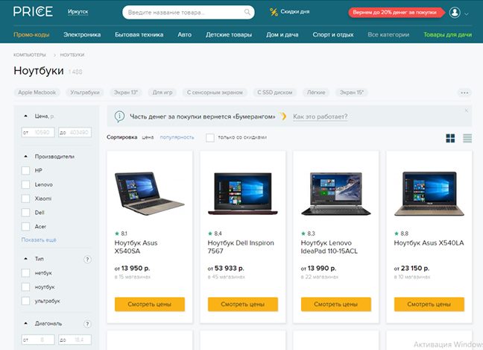Viewport: 483px width, 350px height.
Task: Collapse the Тип filter section
Action: point(26,259)
